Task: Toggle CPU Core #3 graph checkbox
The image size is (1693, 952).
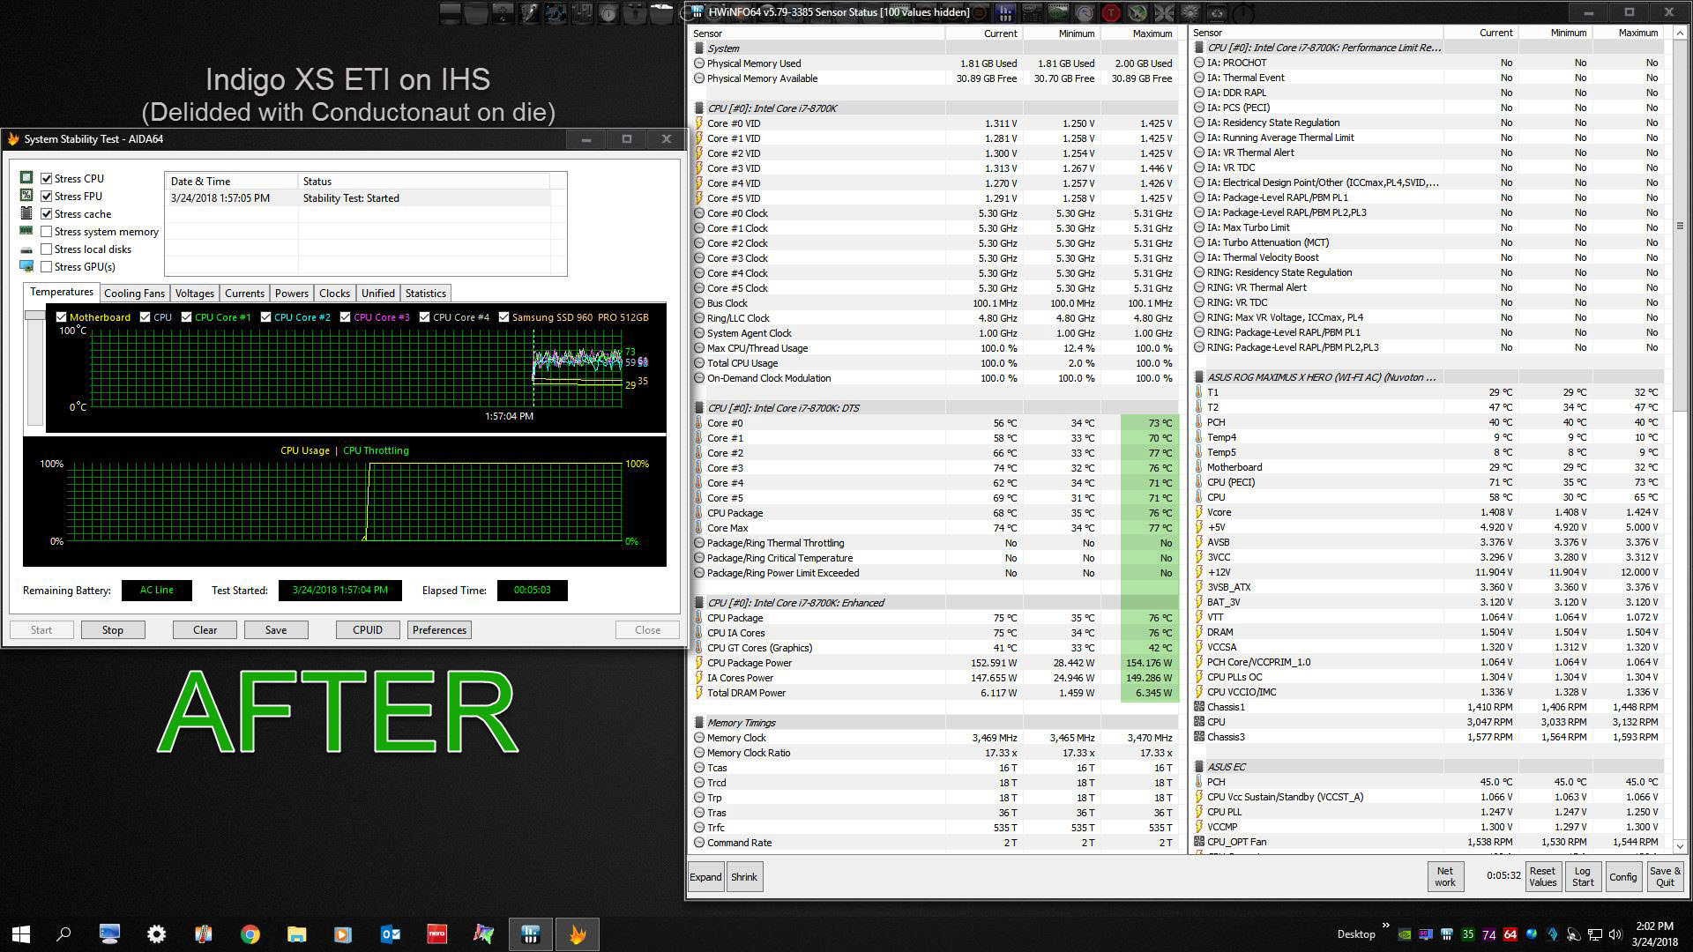Action: point(345,316)
